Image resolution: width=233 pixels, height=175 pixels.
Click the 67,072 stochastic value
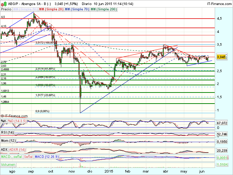(x=222, y=123)
